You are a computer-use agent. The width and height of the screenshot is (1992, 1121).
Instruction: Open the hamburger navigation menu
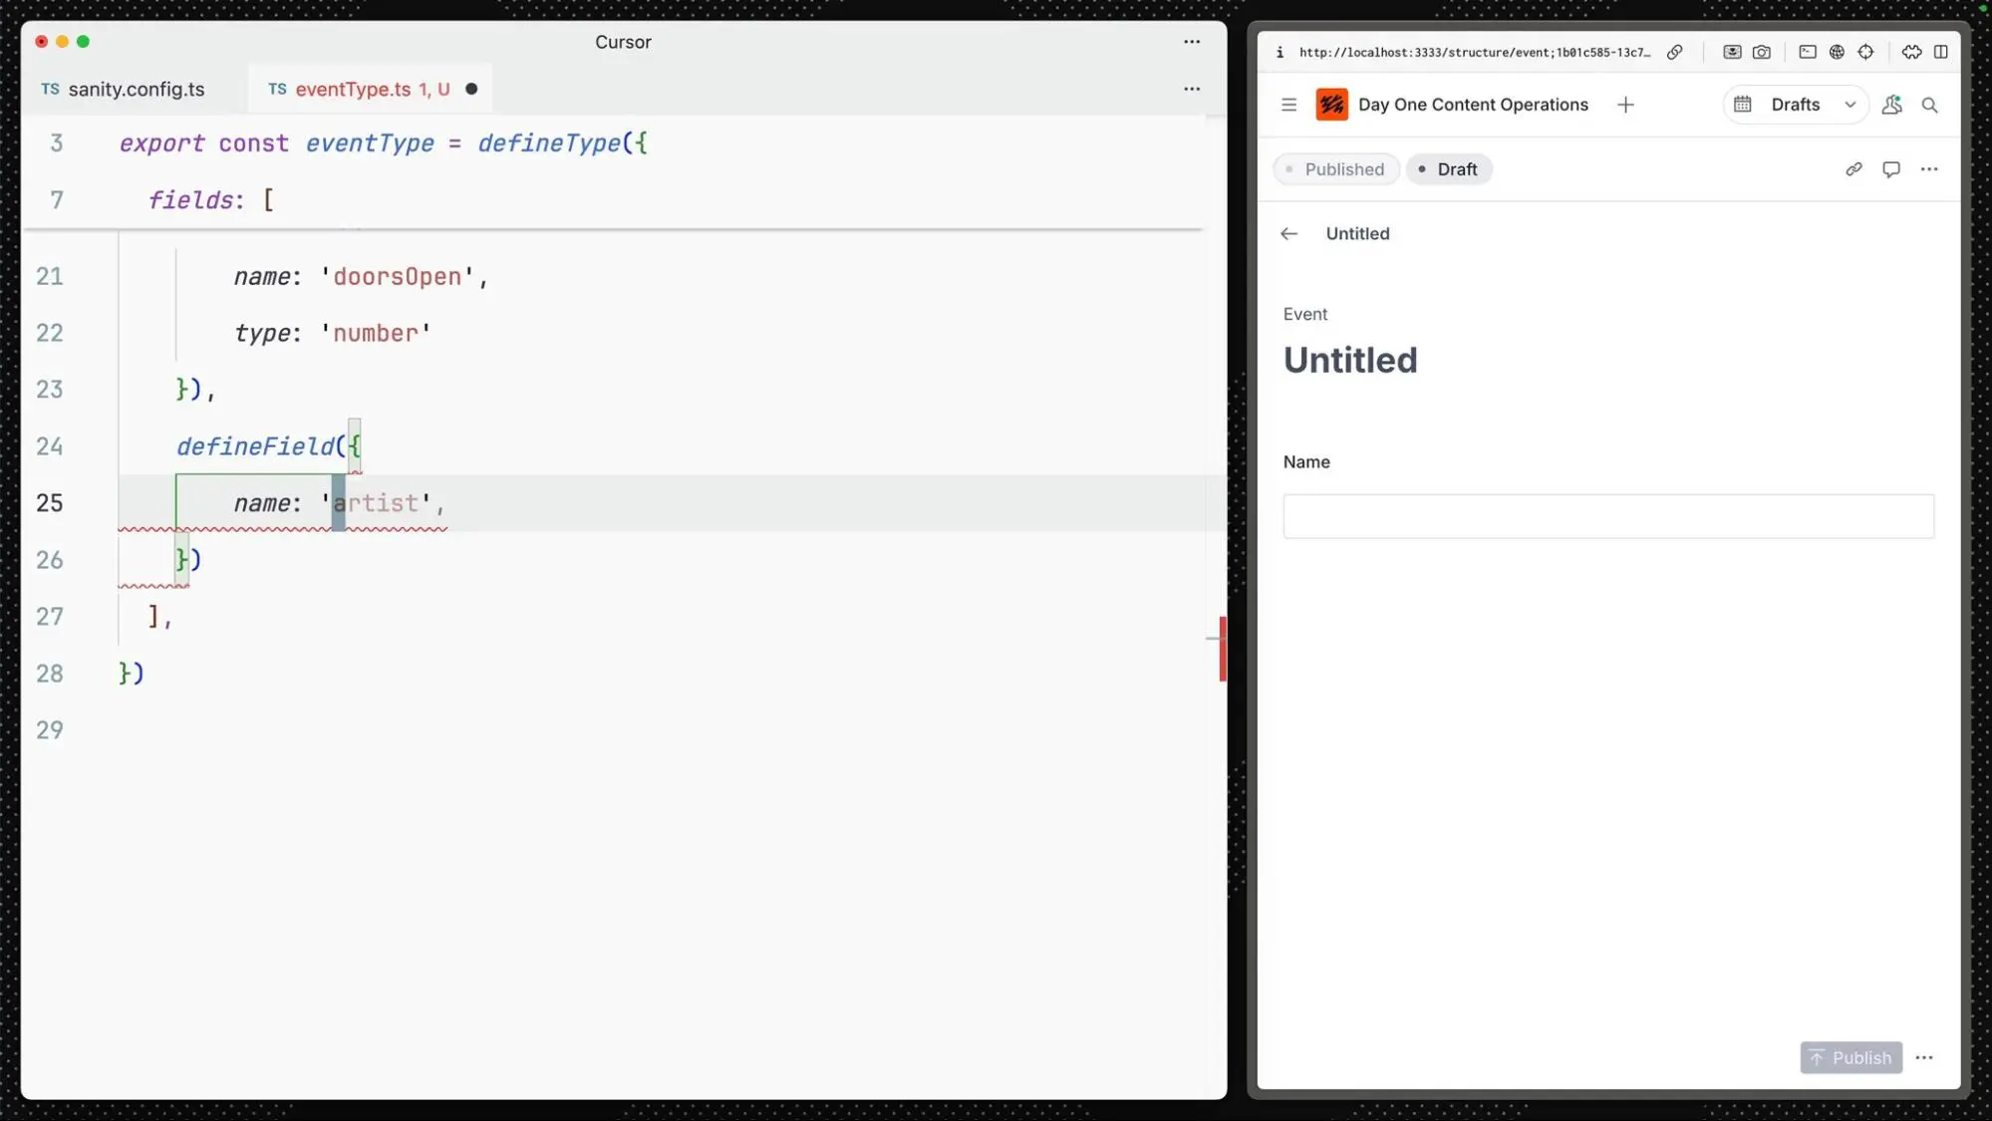point(1288,105)
